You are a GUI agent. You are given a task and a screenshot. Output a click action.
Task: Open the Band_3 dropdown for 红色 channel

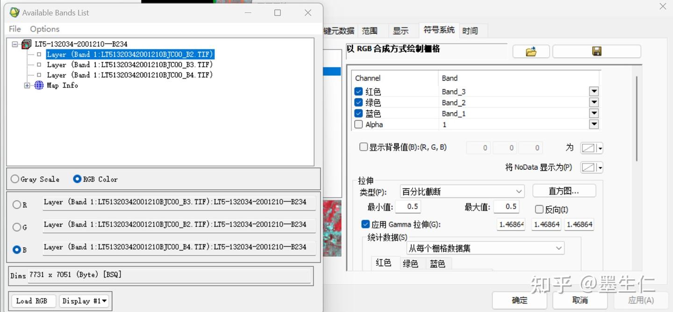pyautogui.click(x=594, y=91)
